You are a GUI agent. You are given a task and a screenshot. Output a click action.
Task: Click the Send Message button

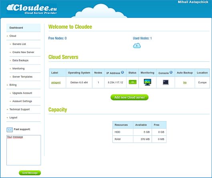pos(30,173)
